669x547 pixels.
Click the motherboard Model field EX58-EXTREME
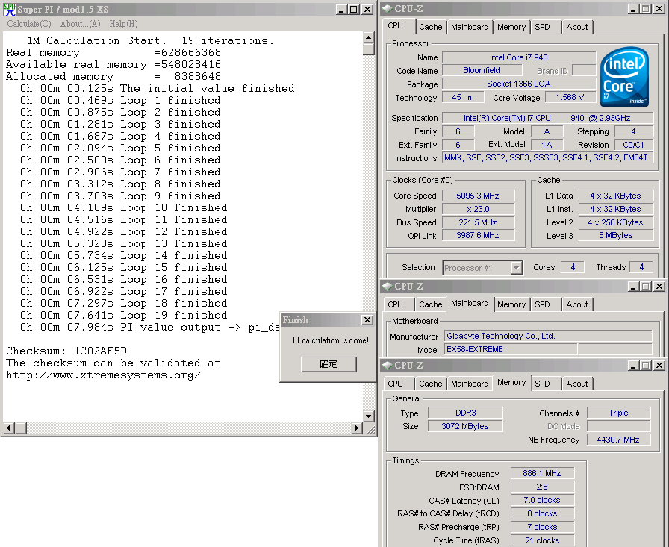pyautogui.click(x=511, y=349)
